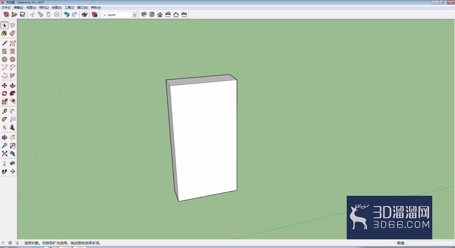The height and width of the screenshot is (248, 455).
Task: Select the Zoom Window tool
Action: point(12,145)
